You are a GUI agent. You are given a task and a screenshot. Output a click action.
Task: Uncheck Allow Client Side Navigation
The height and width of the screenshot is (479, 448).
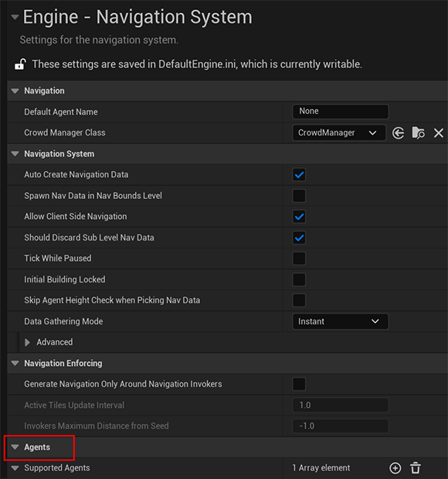click(299, 217)
